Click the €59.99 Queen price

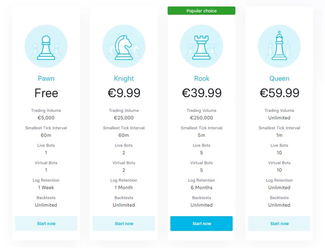click(x=279, y=93)
